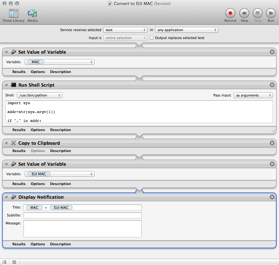
Task: Collapse the Copy to Clipboard action
Action: (x=7, y=143)
